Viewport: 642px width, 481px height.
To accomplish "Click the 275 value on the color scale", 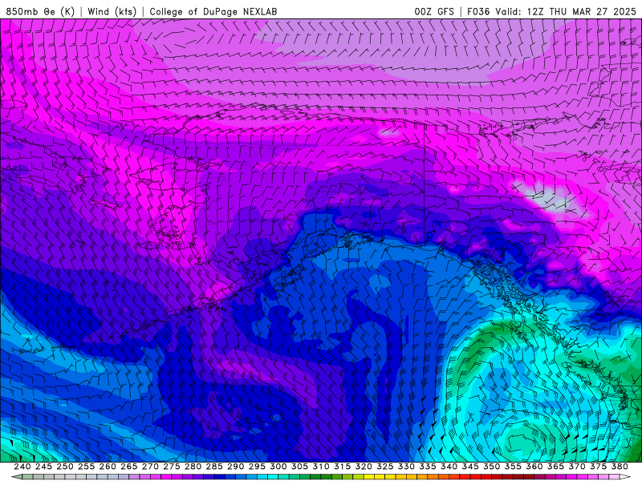I will [x=171, y=467].
